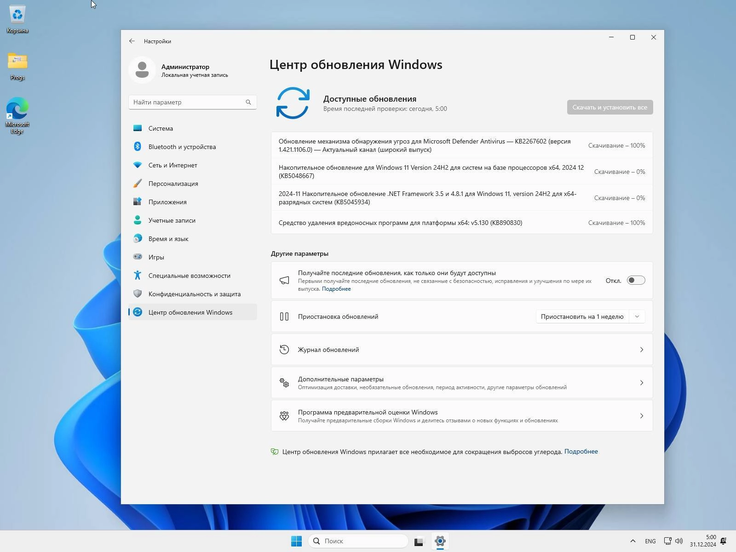Viewport: 736px width, 552px height.
Task: Open the Windows Start button
Action: [x=297, y=541]
